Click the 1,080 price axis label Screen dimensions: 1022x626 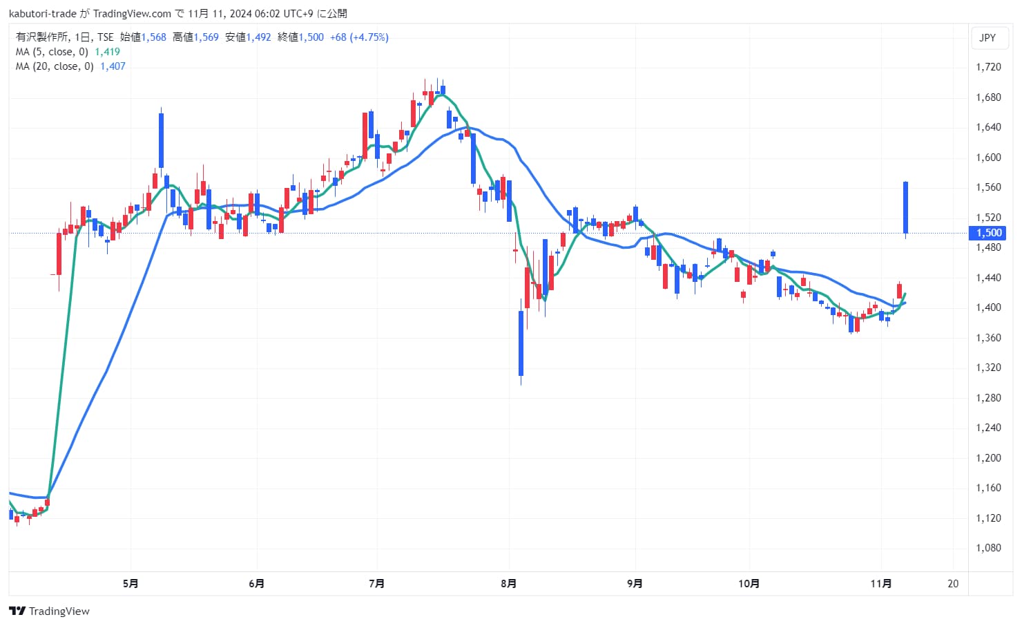pos(988,548)
